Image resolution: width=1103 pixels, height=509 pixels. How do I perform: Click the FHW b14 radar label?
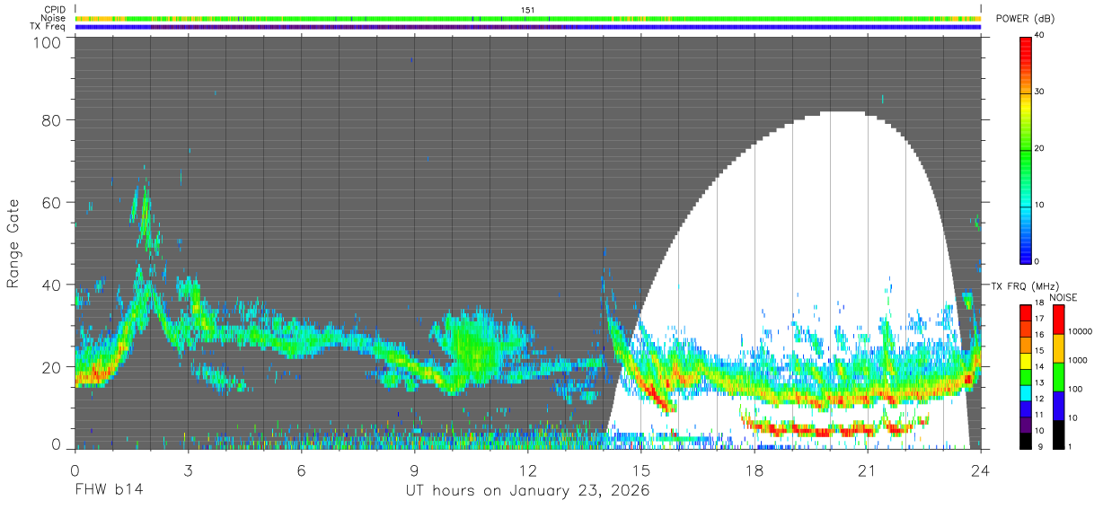point(109,491)
